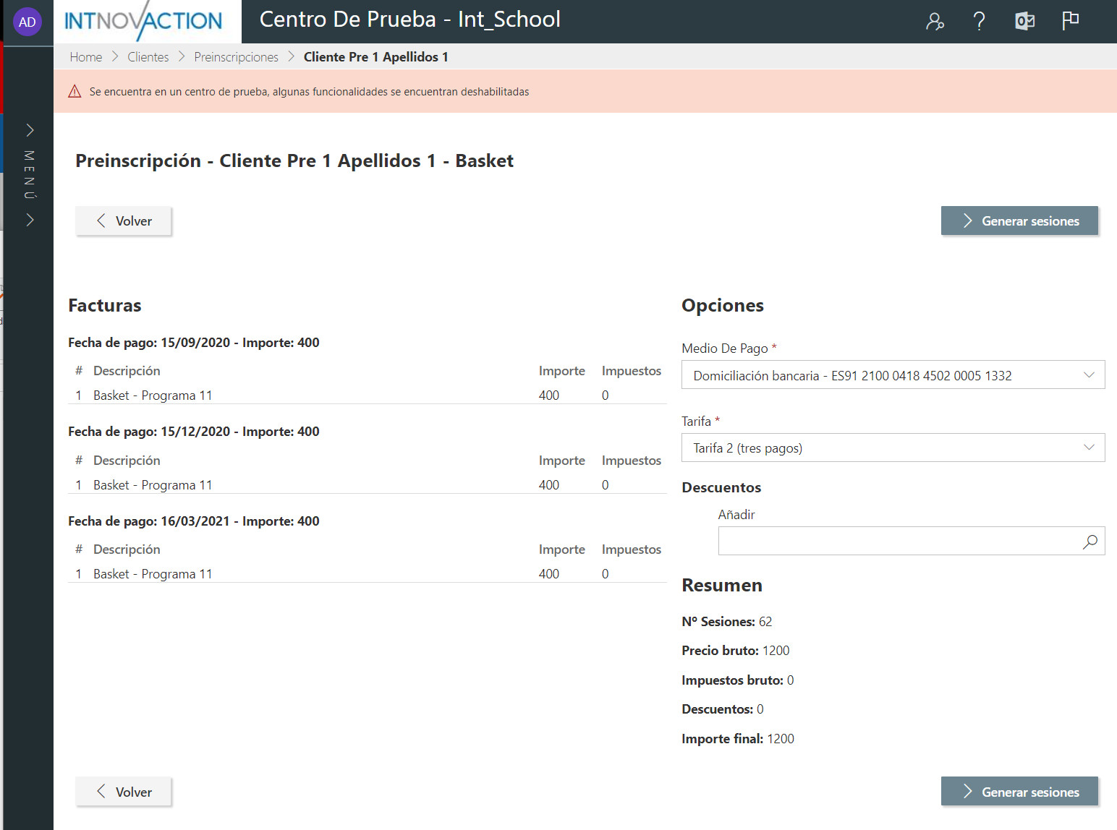Open the Tarifa dropdown
The width and height of the screenshot is (1117, 830).
point(893,448)
